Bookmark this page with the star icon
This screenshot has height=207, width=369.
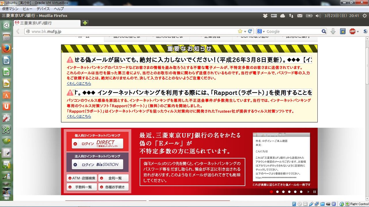240,31
